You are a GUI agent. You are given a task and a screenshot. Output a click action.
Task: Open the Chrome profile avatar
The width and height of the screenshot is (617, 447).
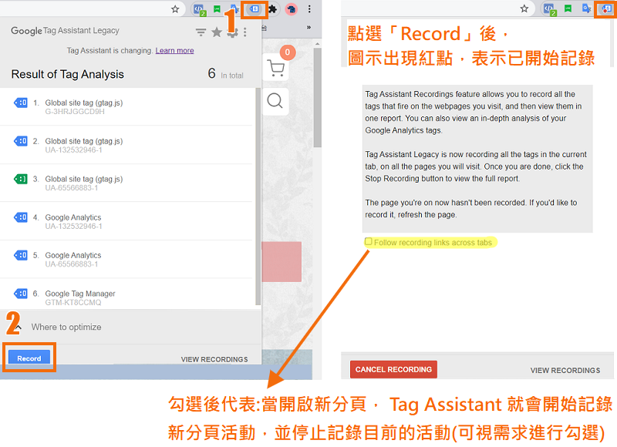point(292,9)
